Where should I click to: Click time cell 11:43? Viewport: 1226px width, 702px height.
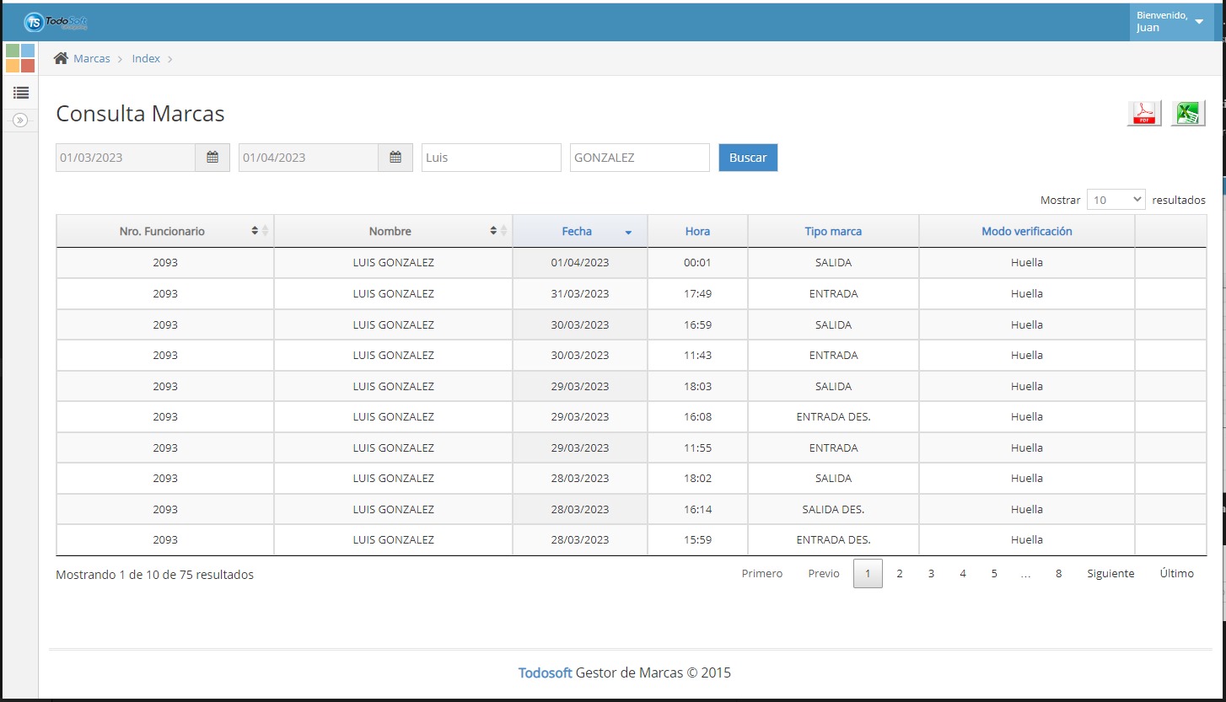point(697,356)
